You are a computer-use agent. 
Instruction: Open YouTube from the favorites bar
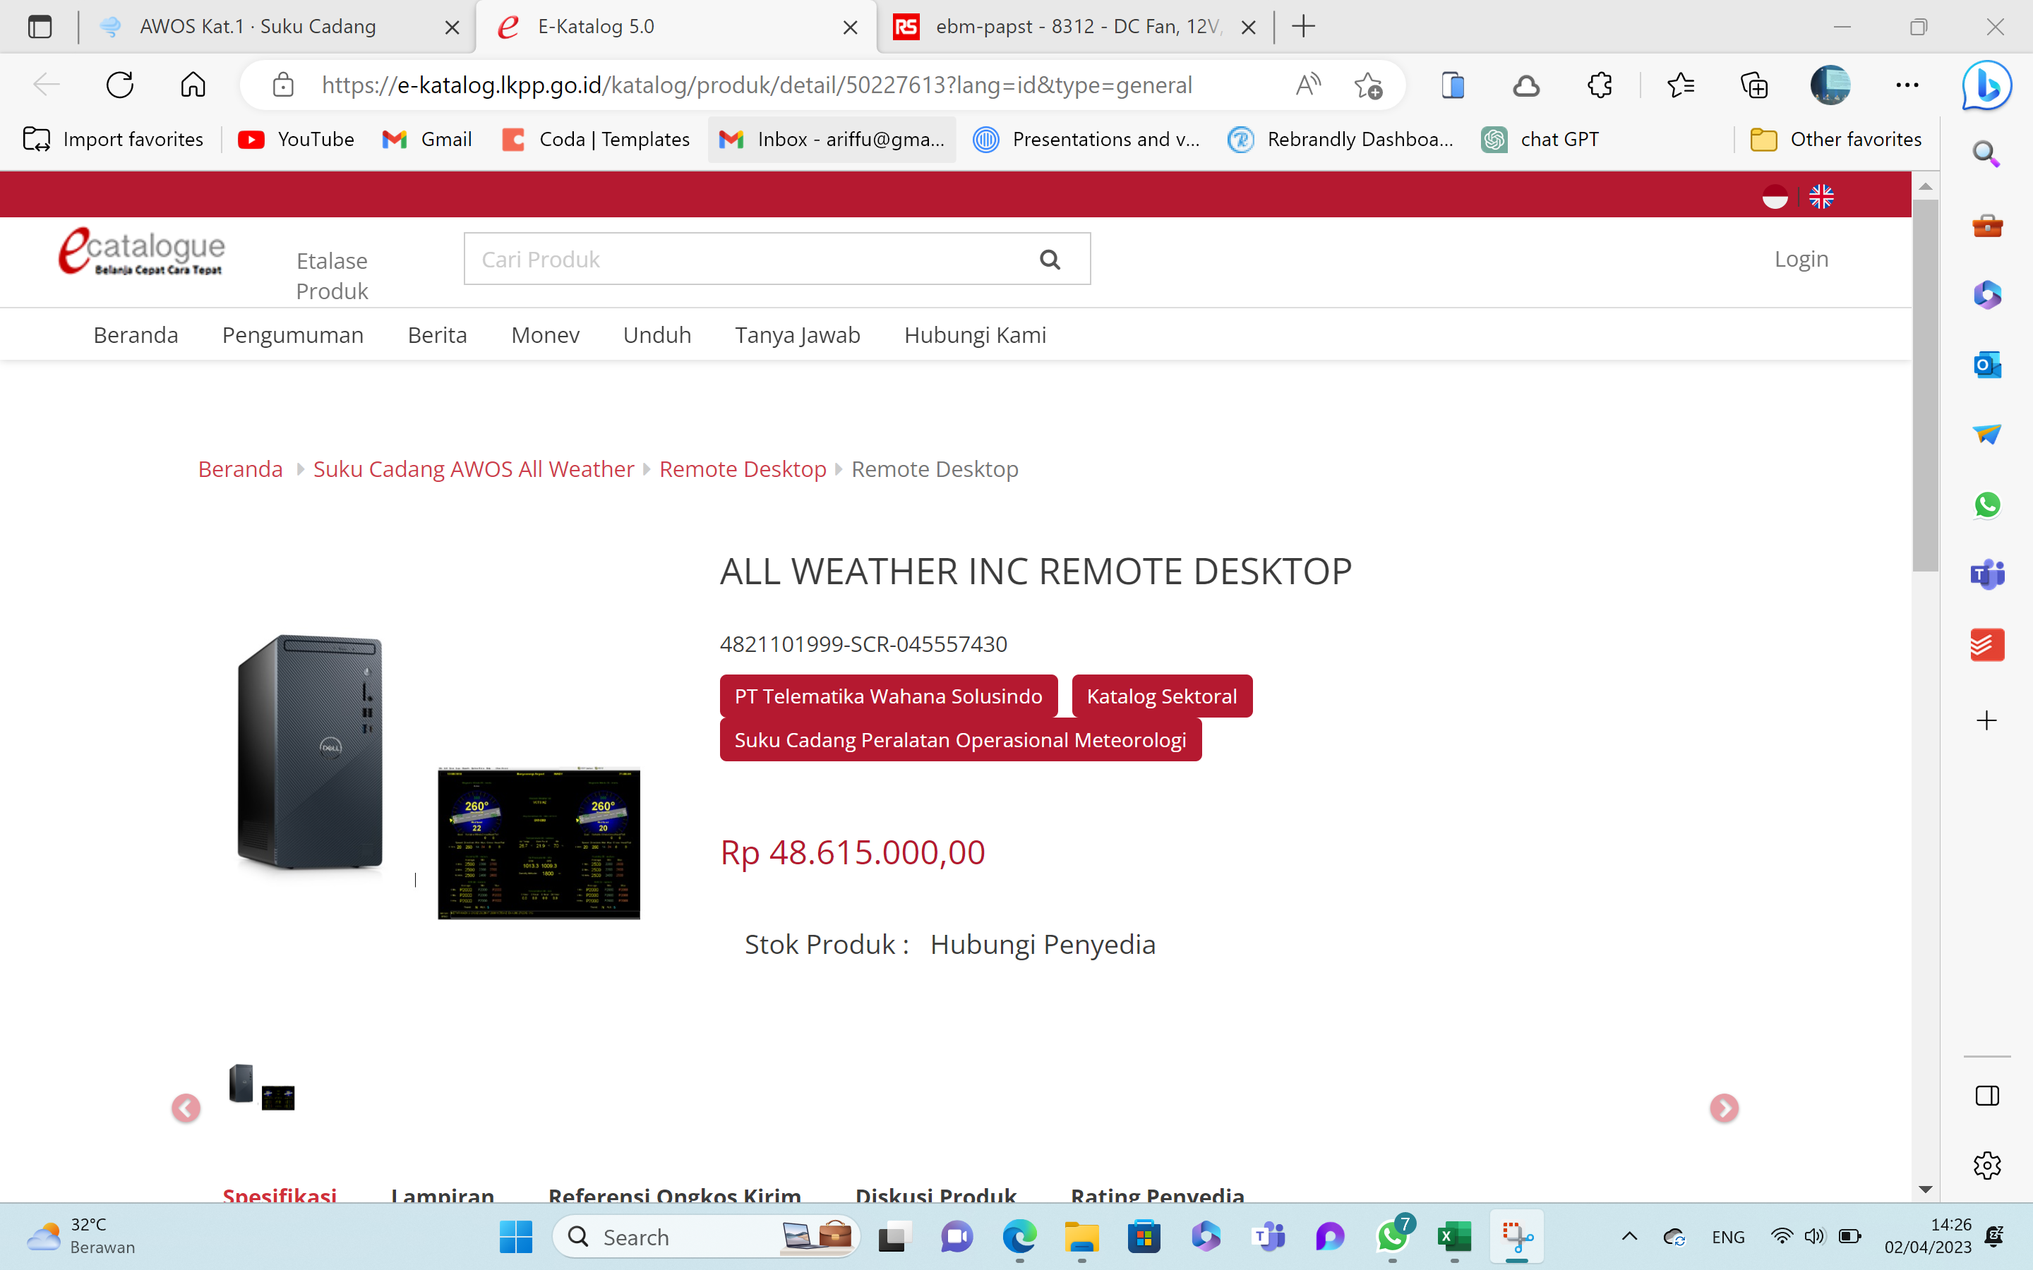coord(296,140)
